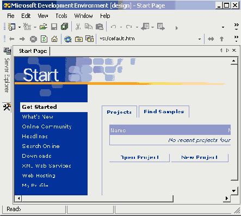
Task: Click the Undo arrow icon
Action: tap(113, 27)
